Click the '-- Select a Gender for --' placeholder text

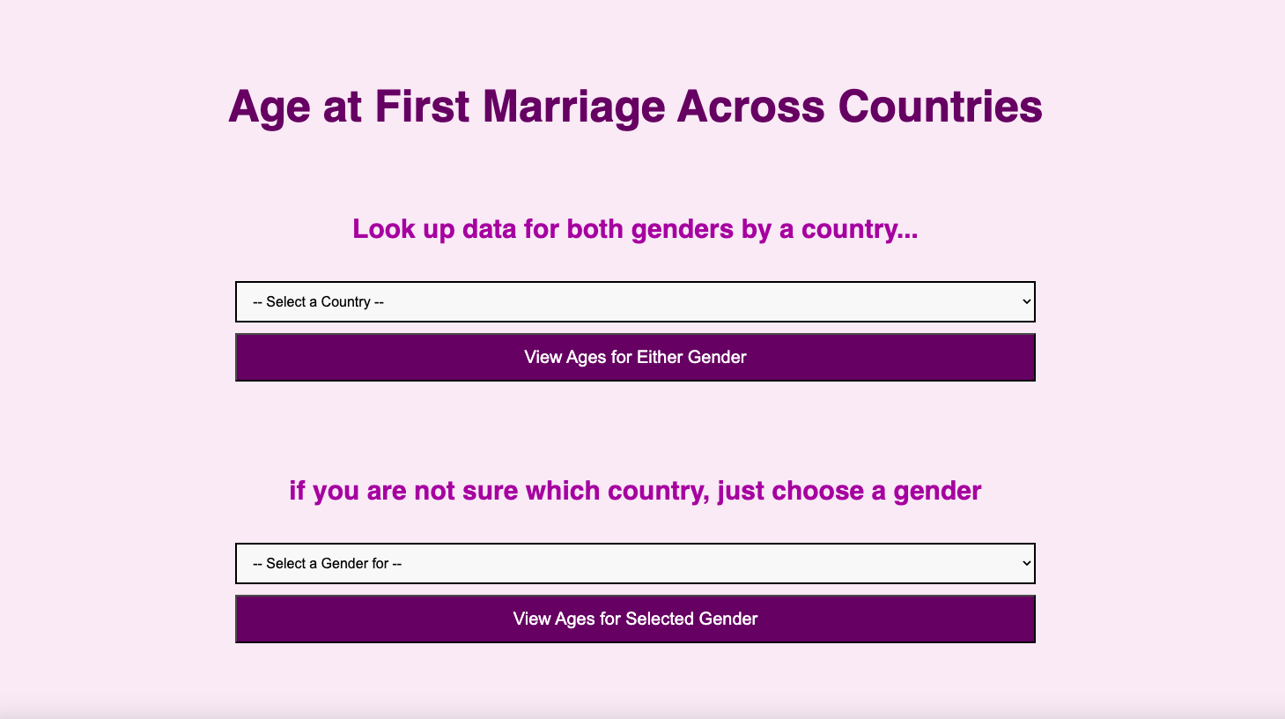coord(327,563)
